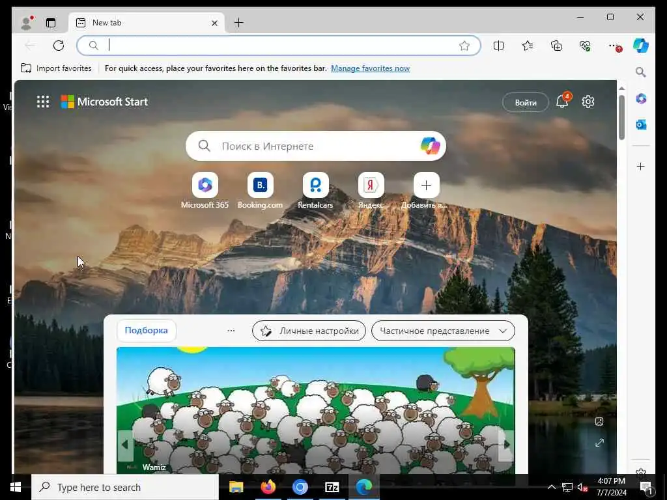Image resolution: width=667 pixels, height=500 pixels.
Task: Show hidden system tray icons
Action: (551, 487)
